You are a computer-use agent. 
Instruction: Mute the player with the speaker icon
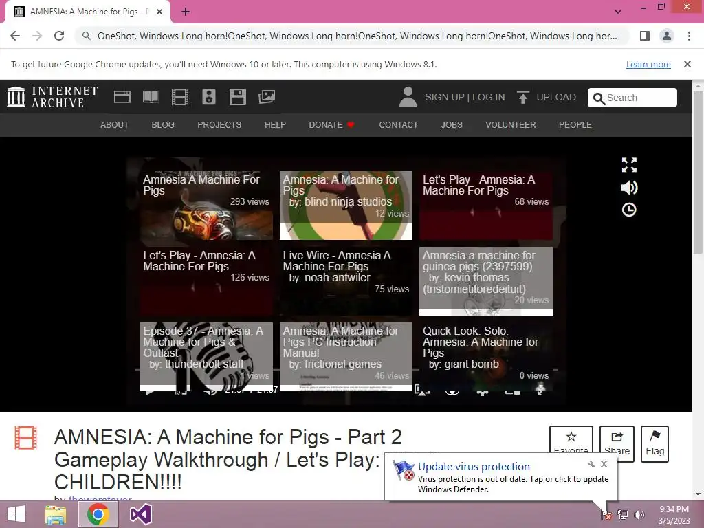point(629,187)
